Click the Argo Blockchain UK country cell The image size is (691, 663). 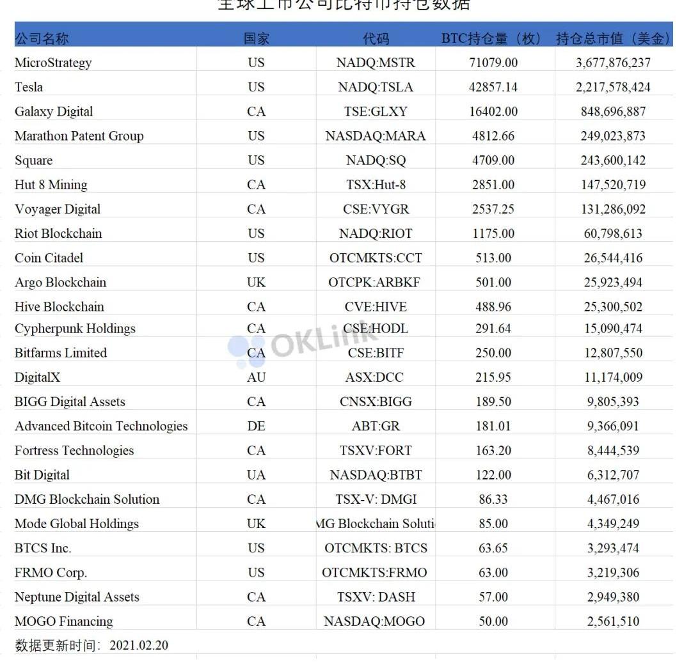[256, 282]
